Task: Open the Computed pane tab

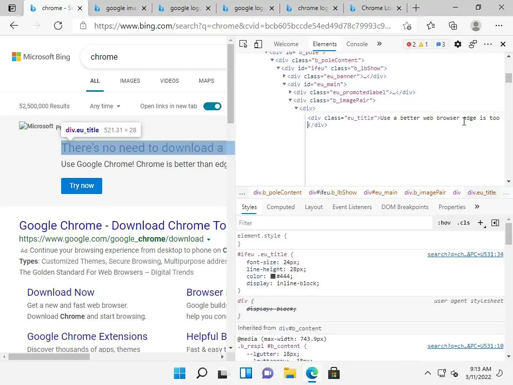Action: 281,207
